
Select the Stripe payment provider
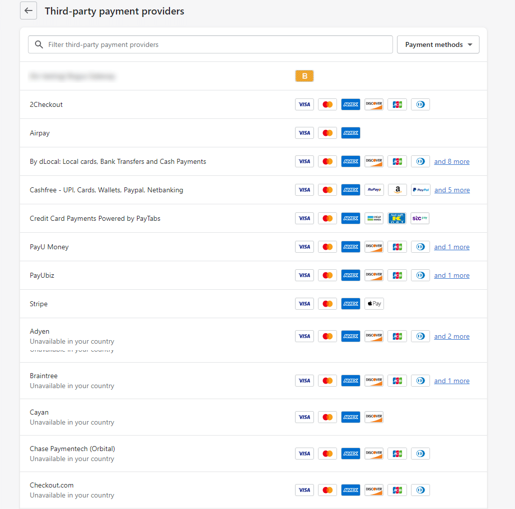[x=39, y=304]
